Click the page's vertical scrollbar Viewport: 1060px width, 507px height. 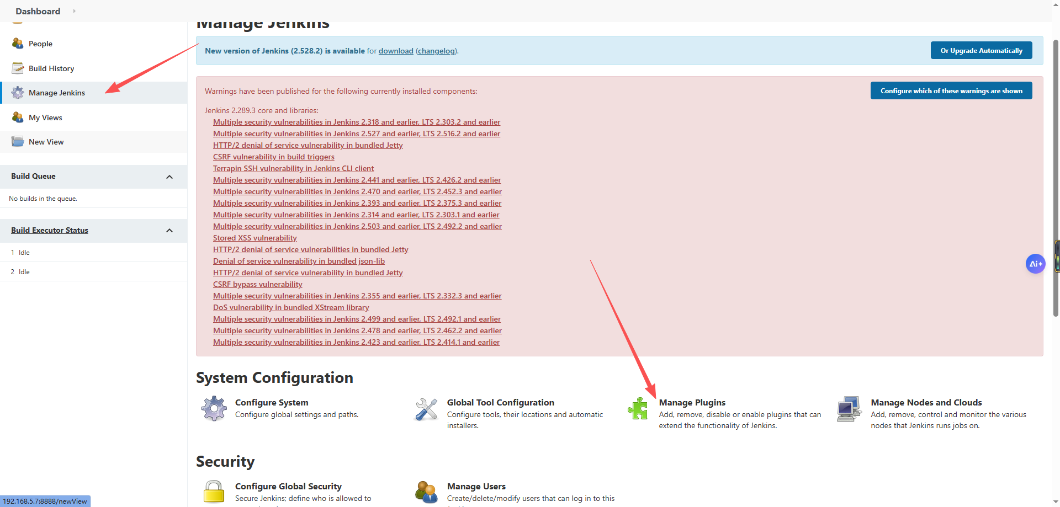point(1056,178)
